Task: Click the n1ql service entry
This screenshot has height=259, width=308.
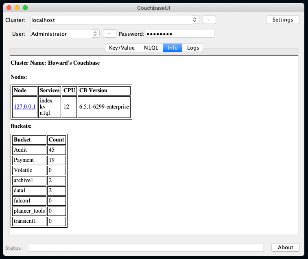Action: coord(45,113)
